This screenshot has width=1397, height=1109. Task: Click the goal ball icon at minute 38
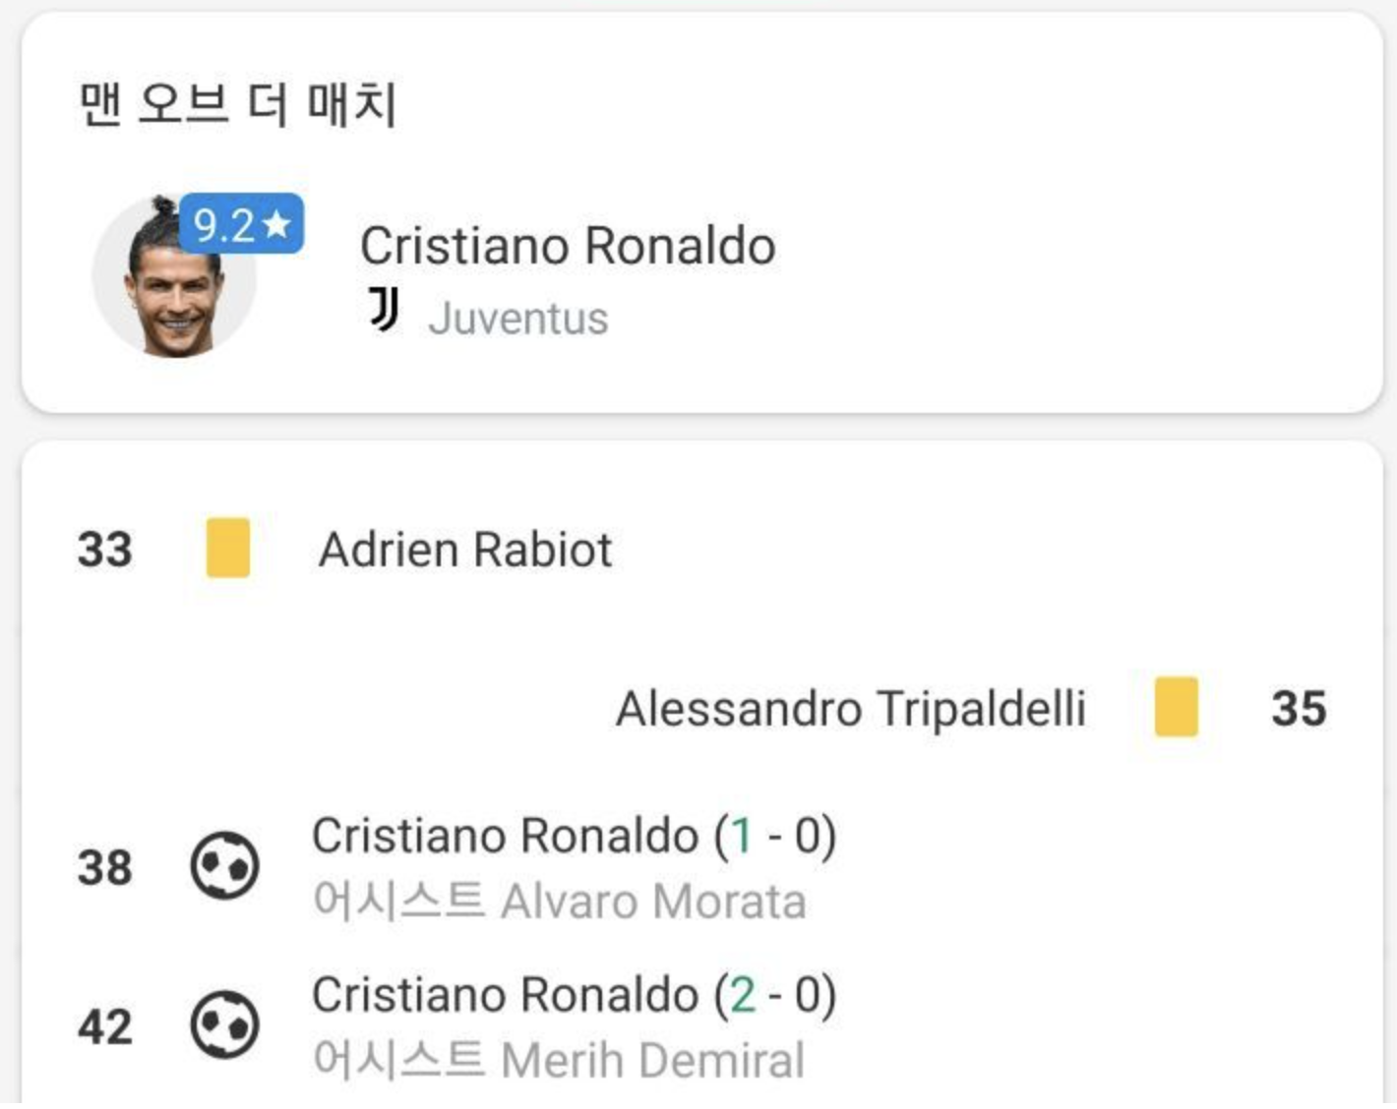pyautogui.click(x=225, y=866)
